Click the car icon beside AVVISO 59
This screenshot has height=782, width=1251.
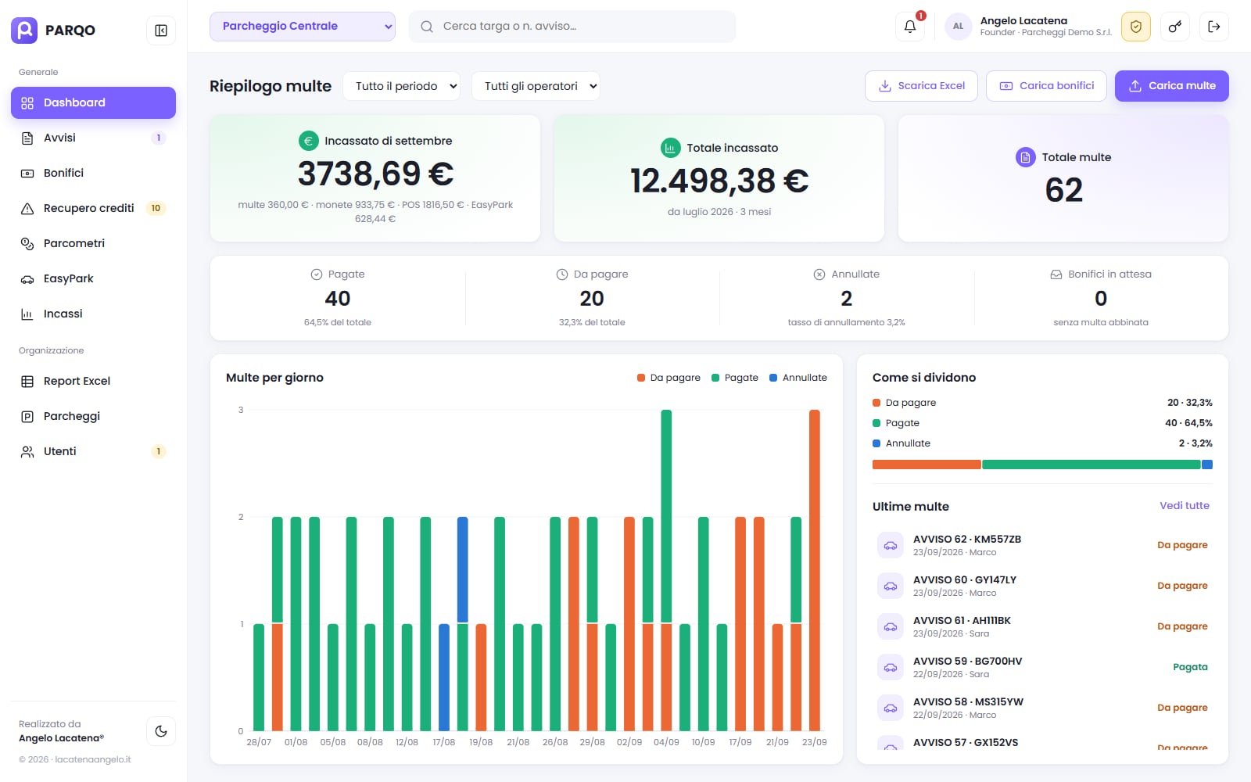891,667
